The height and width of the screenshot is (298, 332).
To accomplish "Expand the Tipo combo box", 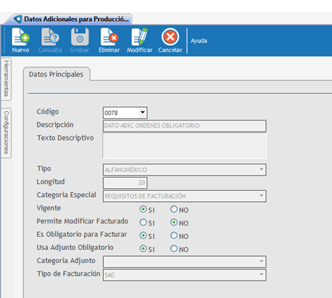I will pos(262,170).
